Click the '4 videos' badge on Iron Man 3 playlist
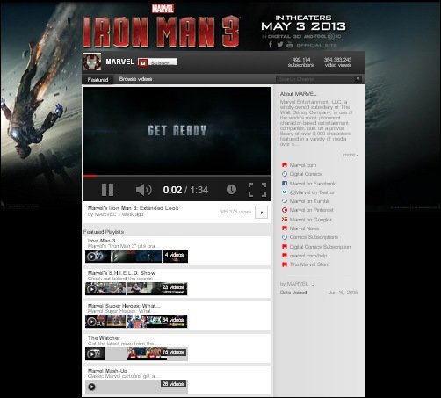 pos(175,256)
